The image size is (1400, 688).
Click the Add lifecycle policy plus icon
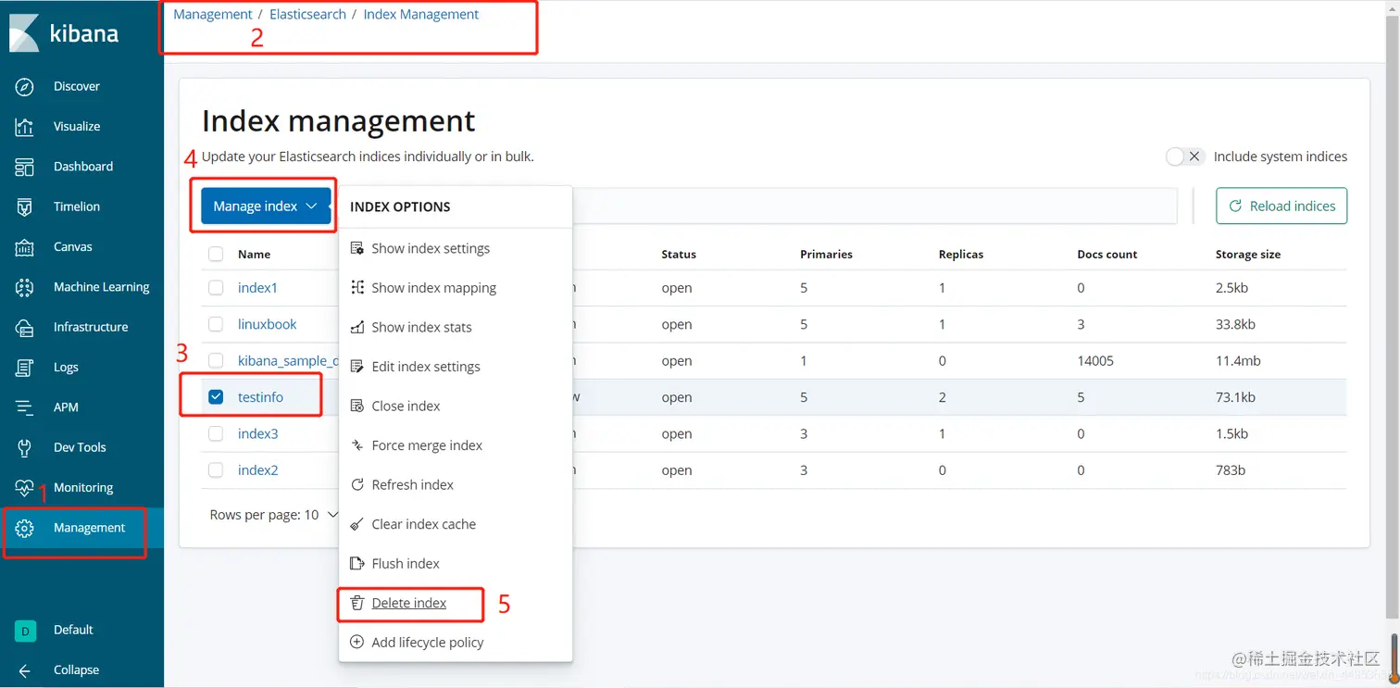point(356,642)
